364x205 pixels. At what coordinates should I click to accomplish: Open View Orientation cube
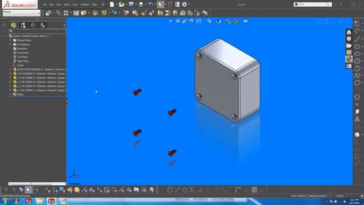[199, 22]
